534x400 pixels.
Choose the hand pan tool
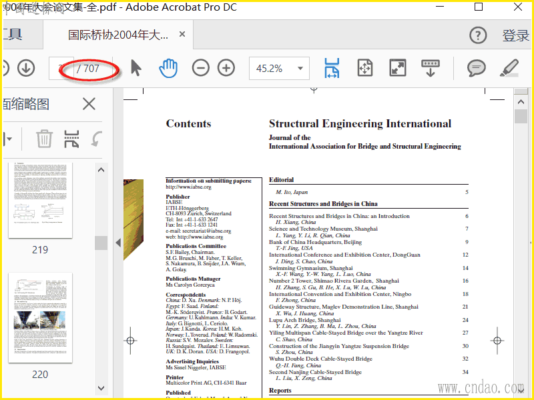(x=168, y=68)
